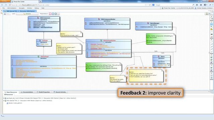Select the Query class header
Screen dimensions: 214x120
[x=162, y=56]
